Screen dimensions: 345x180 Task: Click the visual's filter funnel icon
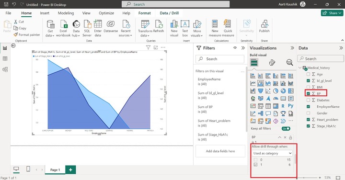148,47
